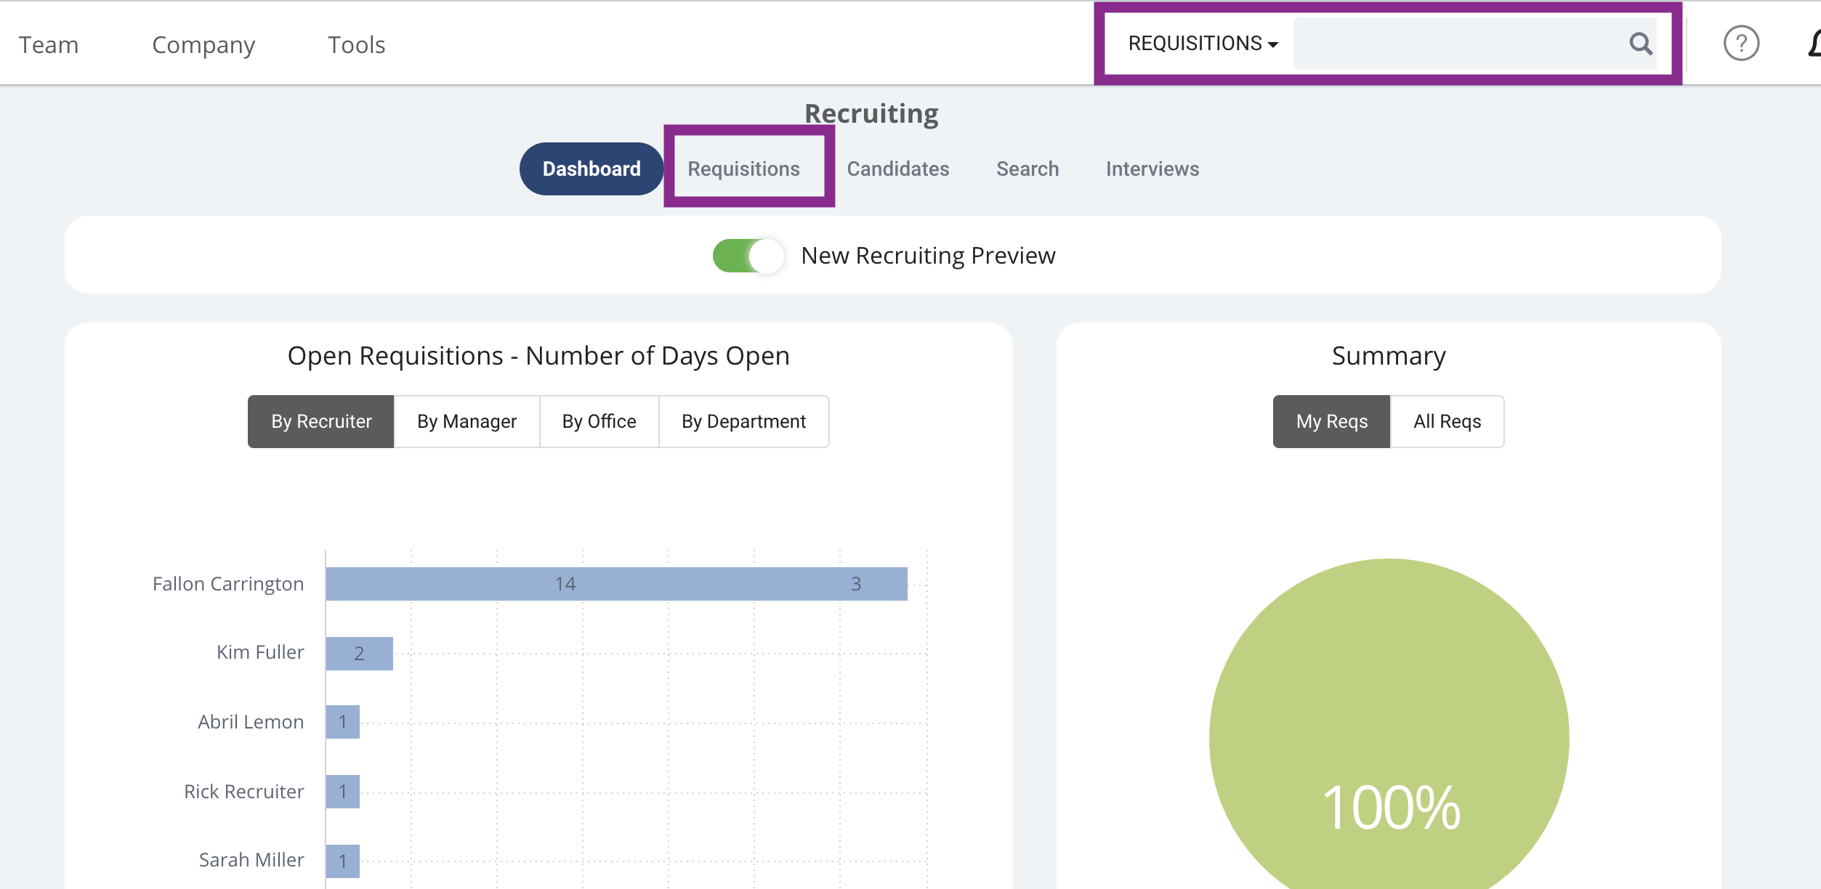1821x889 pixels.
Task: Open the Search tab
Action: pyautogui.click(x=1027, y=169)
